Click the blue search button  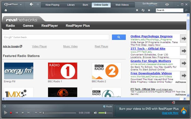[119, 37]
